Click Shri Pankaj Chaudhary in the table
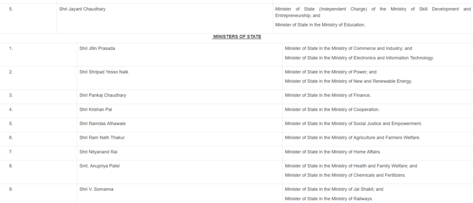 pos(103,95)
